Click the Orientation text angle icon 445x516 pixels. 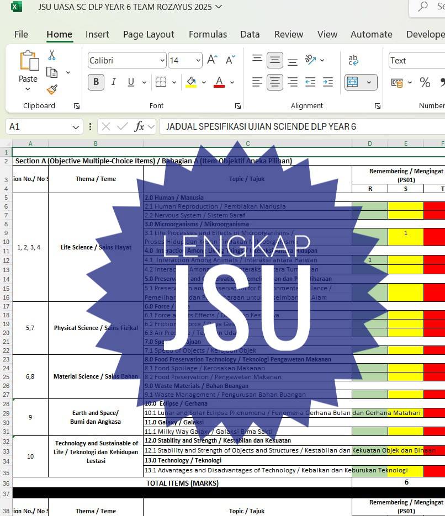point(310,60)
